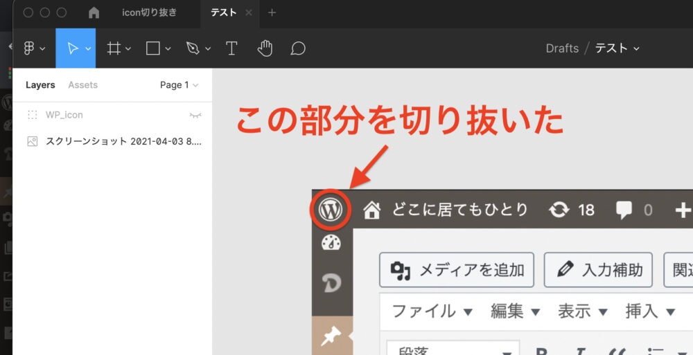Expand the Page 1 dropdown
This screenshot has width=693, height=355.
[x=179, y=85]
